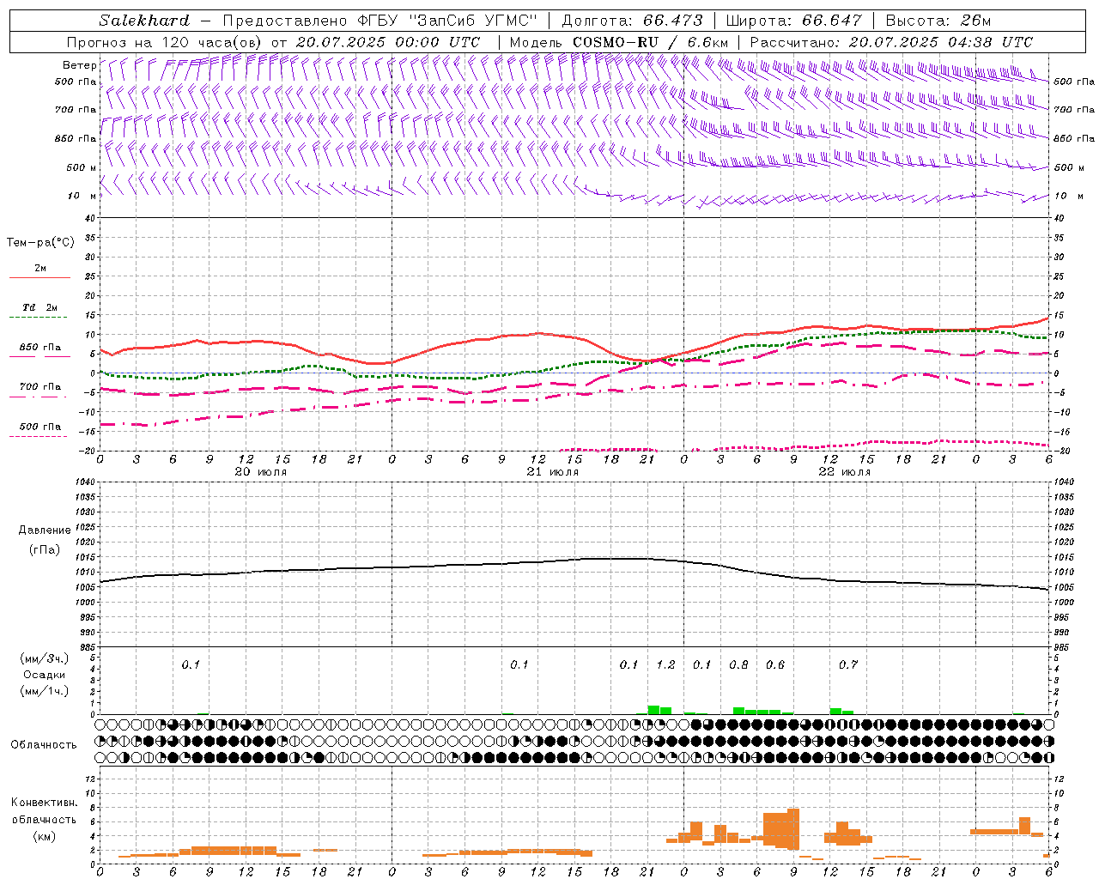Click the "0.7" precipitation amount value
Screen dimensions: 1099x879
(x=847, y=664)
